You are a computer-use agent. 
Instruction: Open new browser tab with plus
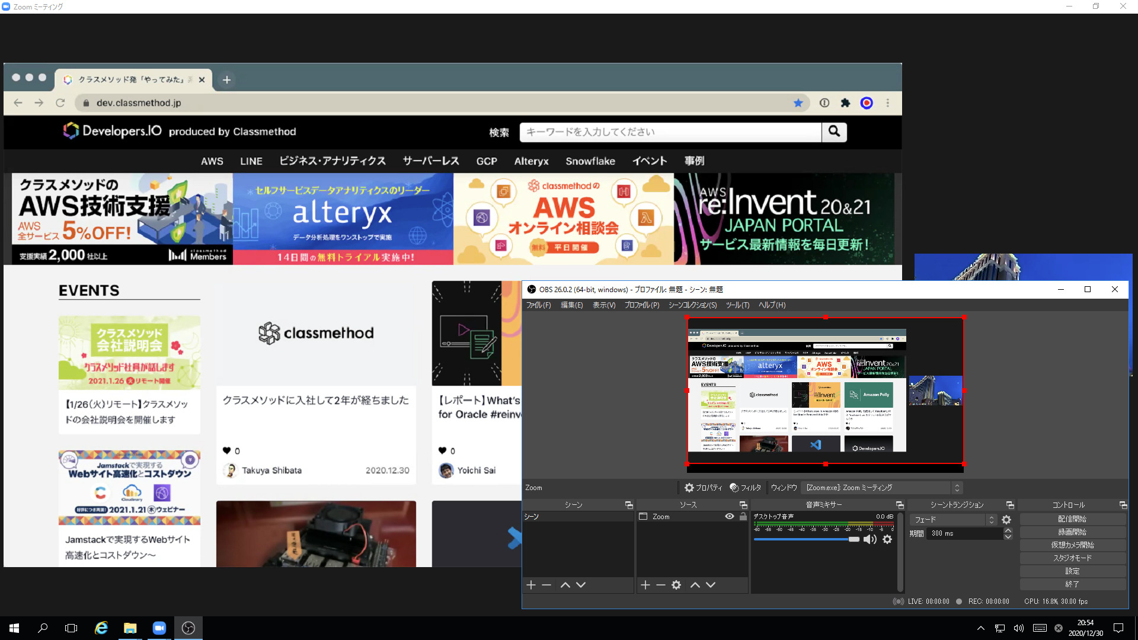coord(226,79)
